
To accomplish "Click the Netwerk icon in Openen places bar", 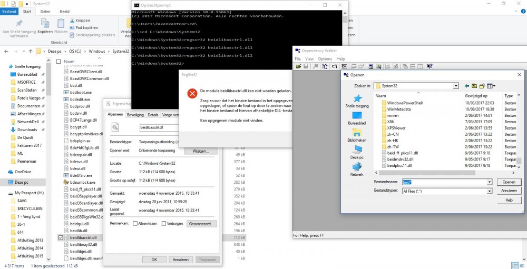I will click(357, 167).
